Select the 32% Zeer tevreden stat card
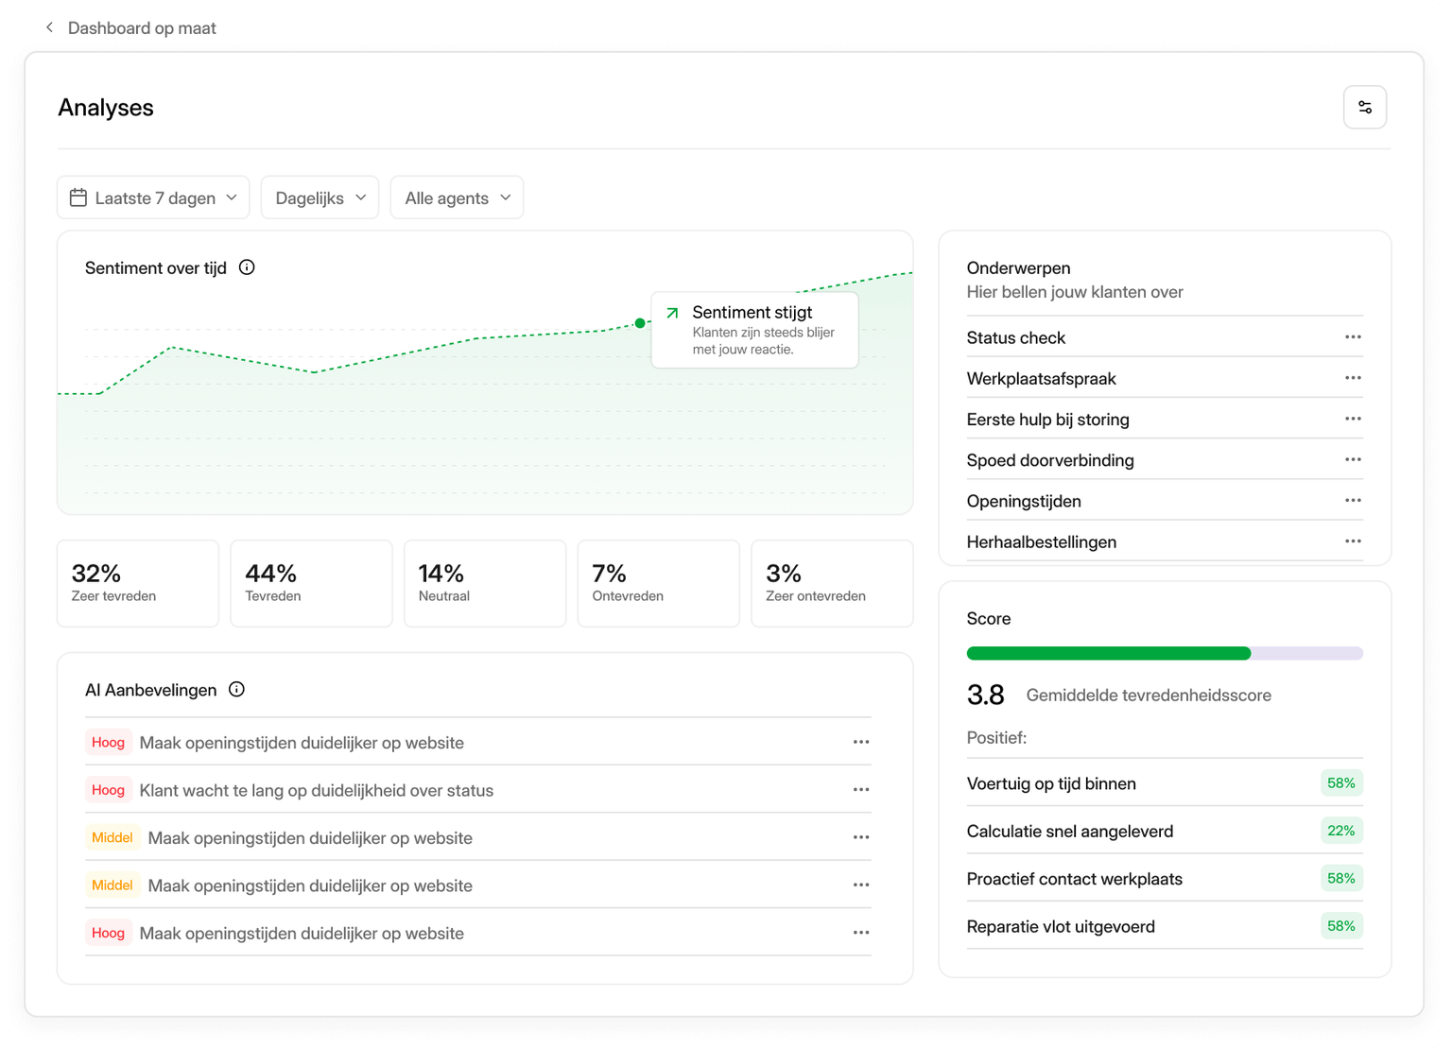The image size is (1452, 1048). coord(137,582)
